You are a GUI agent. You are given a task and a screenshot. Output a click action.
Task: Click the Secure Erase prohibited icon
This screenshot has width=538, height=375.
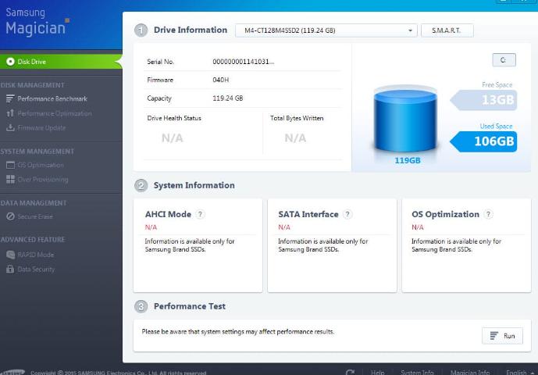(x=10, y=216)
